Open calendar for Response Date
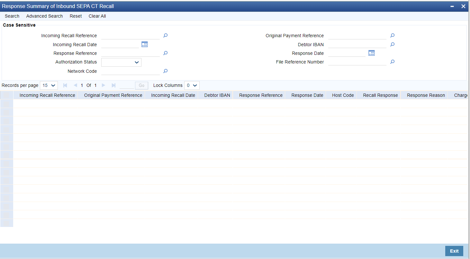This screenshot has height=259, width=470. point(372,53)
